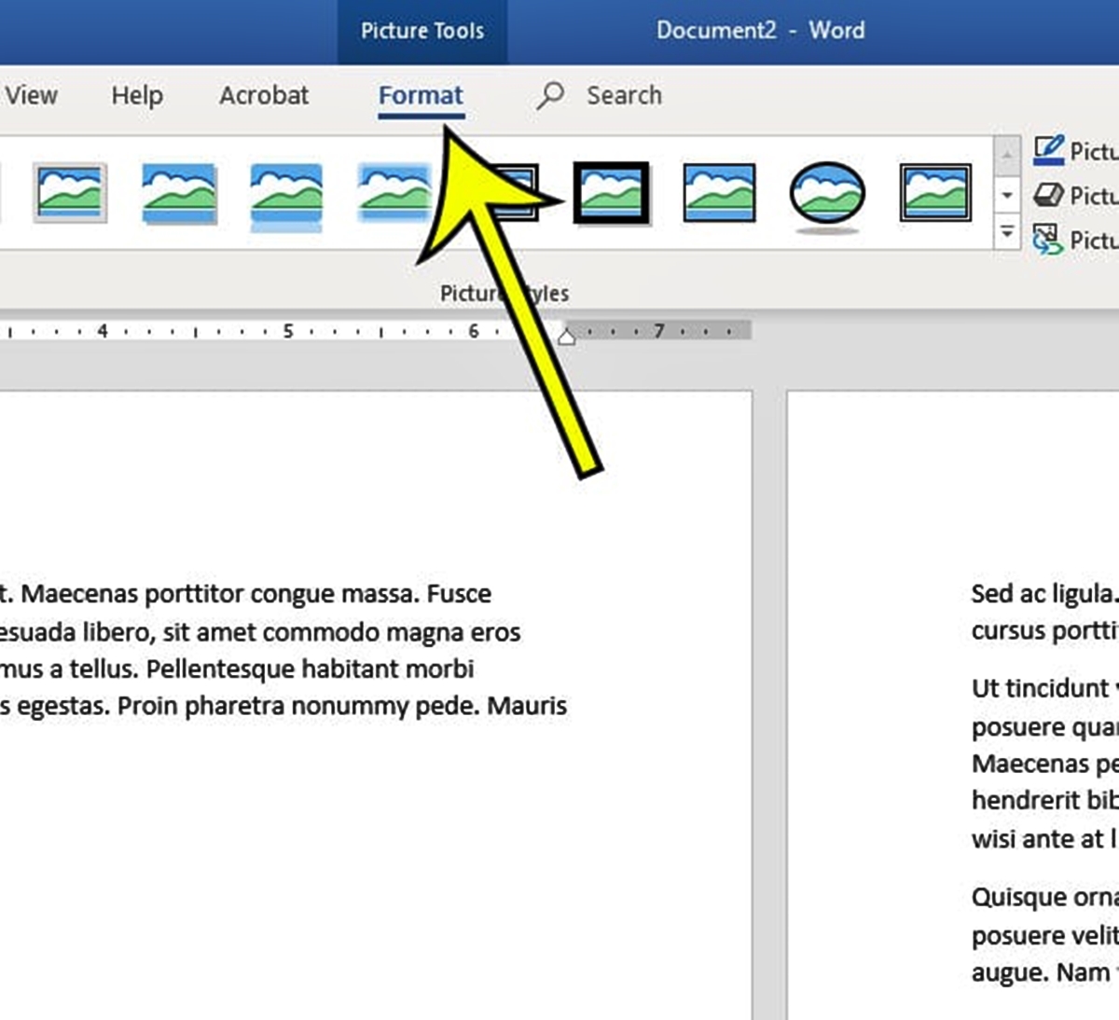Apply the thick black Simple Frame picture style

(609, 193)
